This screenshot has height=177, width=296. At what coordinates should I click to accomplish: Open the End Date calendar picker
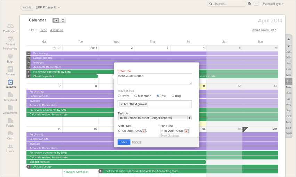[x=186, y=131]
